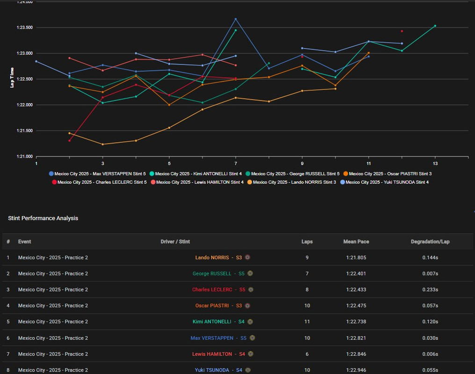Click the legend dot for Lando NORRIS Stint 3

click(250, 182)
